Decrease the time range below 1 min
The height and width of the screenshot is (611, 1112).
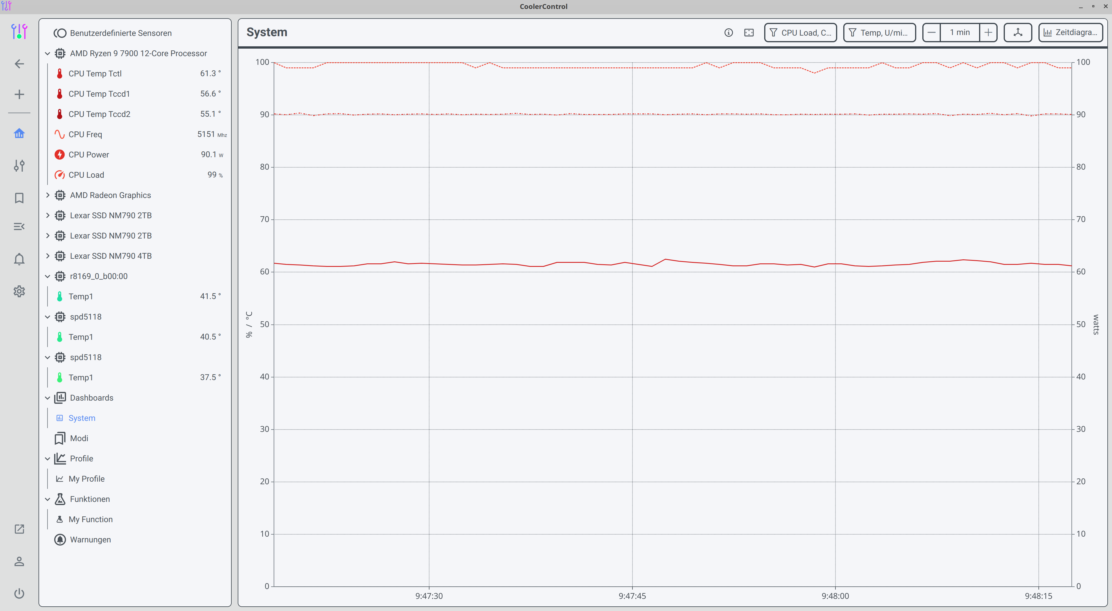932,32
